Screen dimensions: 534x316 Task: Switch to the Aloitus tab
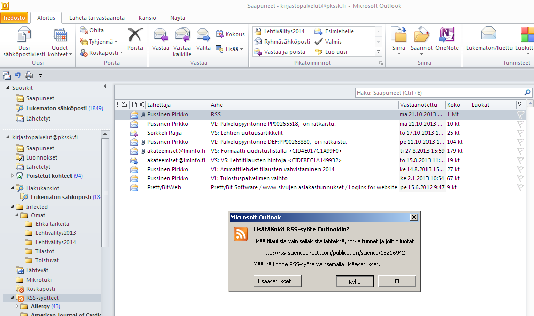pyautogui.click(x=46, y=18)
